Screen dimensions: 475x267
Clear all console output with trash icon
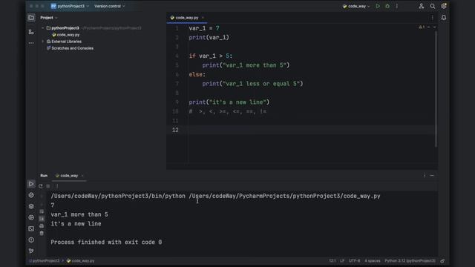(x=42, y=233)
